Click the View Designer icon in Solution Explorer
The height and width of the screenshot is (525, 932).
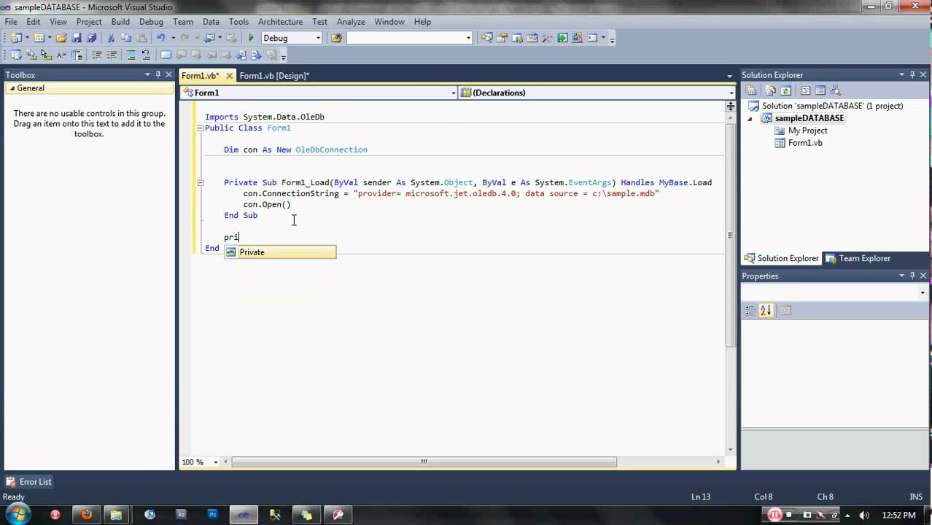click(x=820, y=90)
